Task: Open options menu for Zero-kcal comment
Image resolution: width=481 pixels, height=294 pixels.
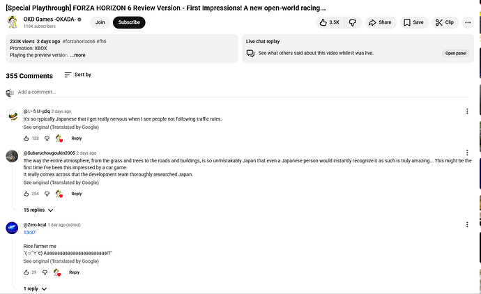Action: (467, 225)
